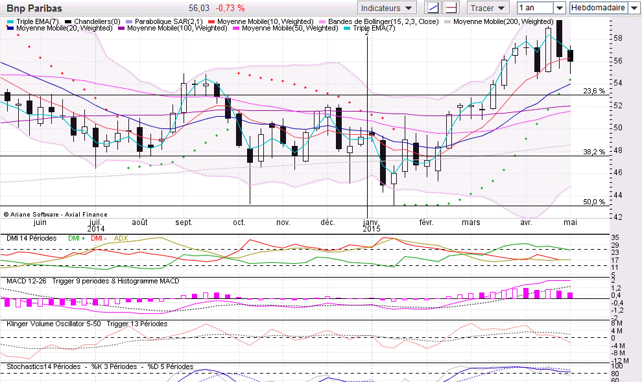Click the 23,6 % Fibonacci level label
The width and height of the screenshot is (642, 382).
click(x=593, y=91)
